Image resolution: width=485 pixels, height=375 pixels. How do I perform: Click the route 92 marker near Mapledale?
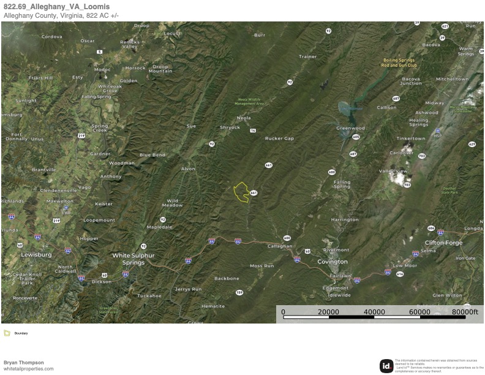tap(163, 219)
